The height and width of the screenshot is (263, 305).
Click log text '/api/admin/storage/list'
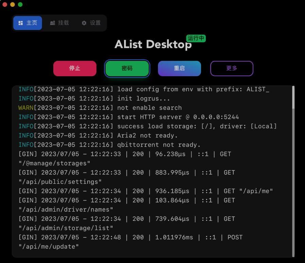66,228
